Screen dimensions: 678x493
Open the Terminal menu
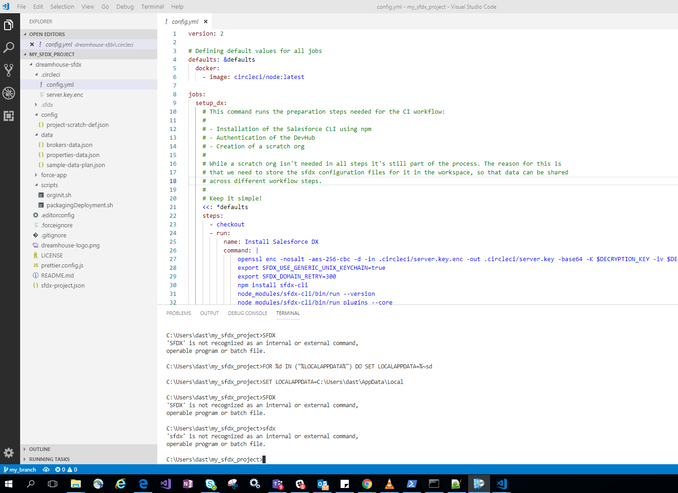152,6
